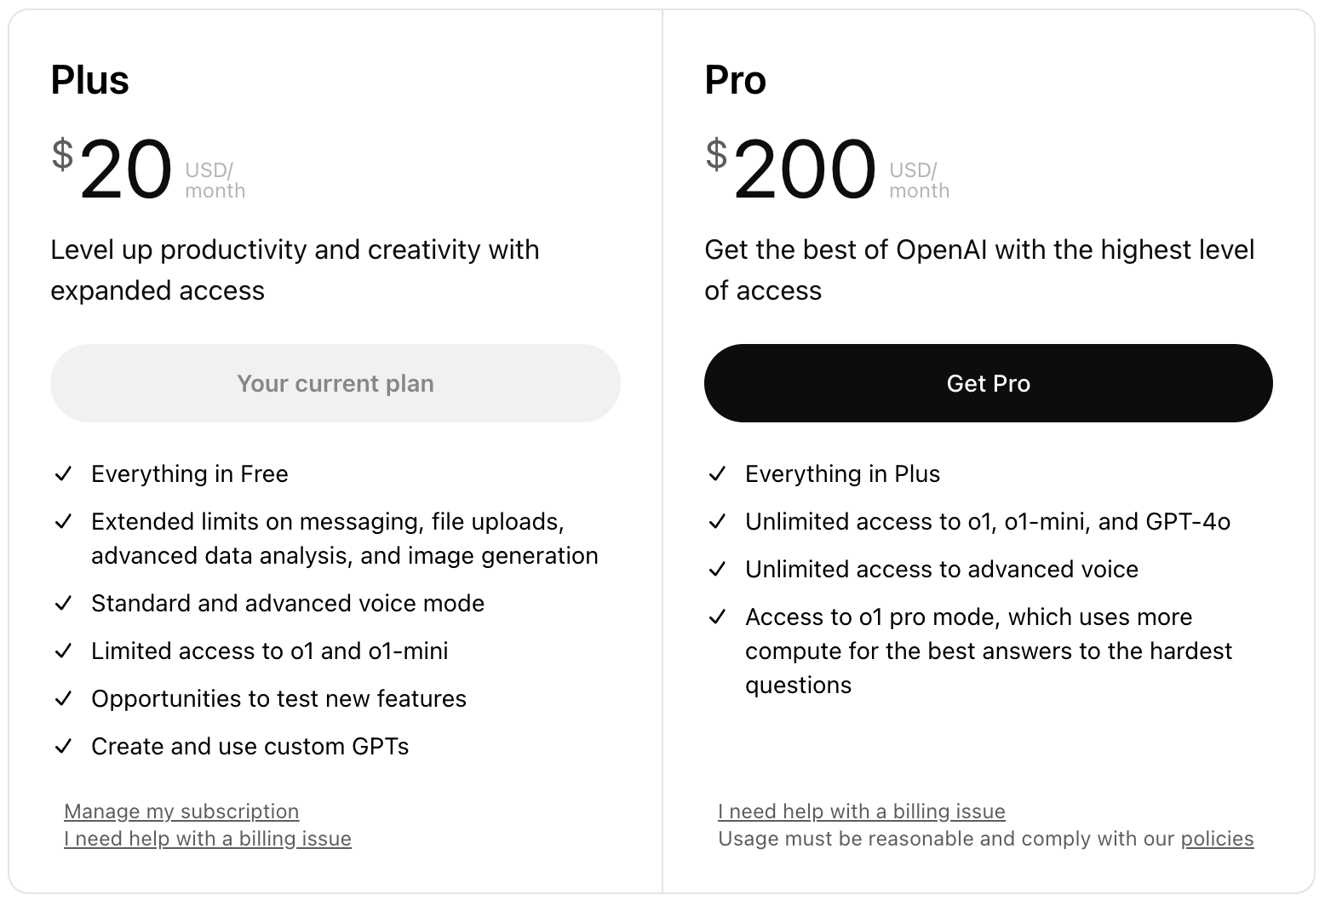
Task: Click checkmark beside Standard and advanced voice mode
Action: (63, 604)
